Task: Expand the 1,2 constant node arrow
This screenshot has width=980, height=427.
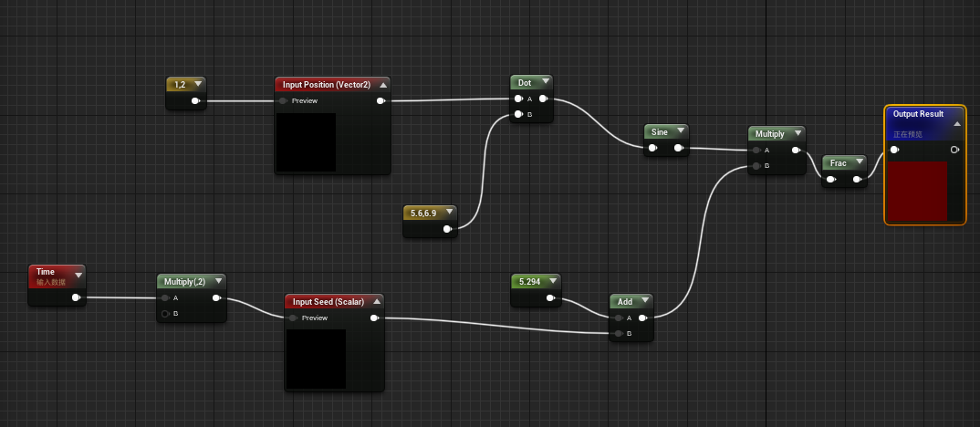Action: (x=198, y=84)
